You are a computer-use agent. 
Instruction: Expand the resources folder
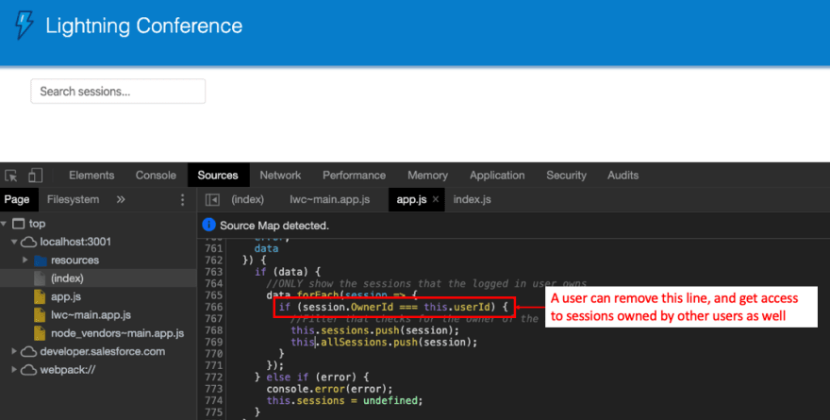coord(25,260)
